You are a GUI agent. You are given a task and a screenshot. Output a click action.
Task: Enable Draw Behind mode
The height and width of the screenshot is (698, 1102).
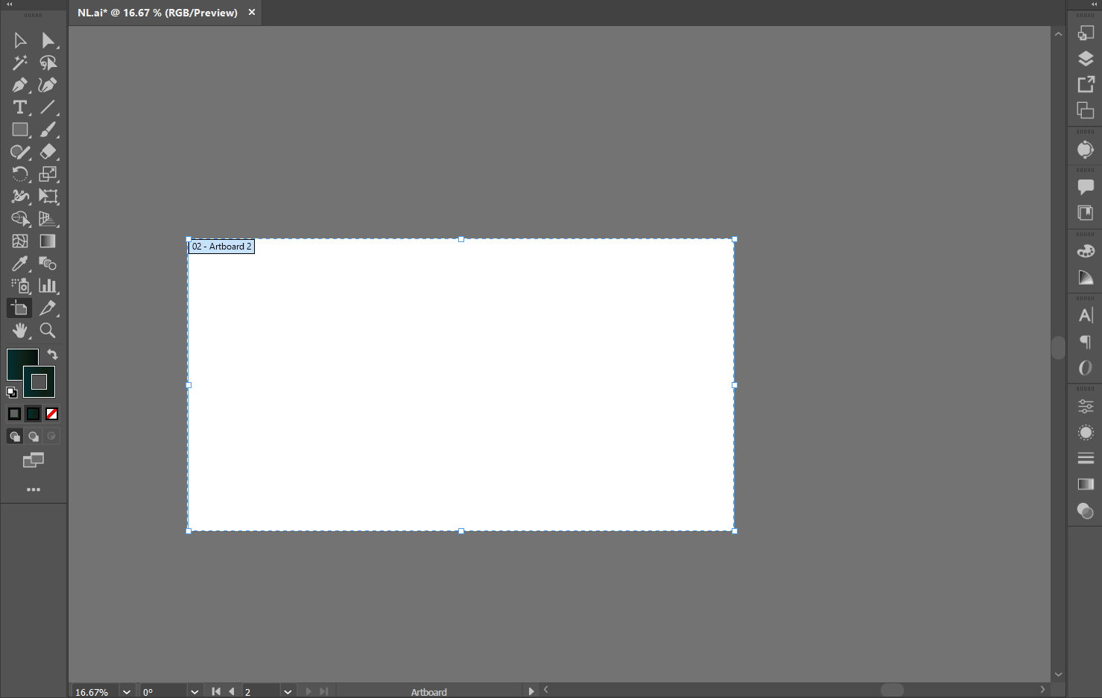click(x=33, y=437)
